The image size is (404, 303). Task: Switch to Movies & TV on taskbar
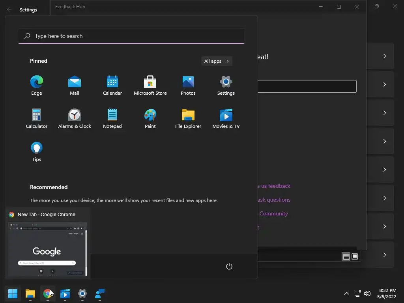(x=65, y=294)
